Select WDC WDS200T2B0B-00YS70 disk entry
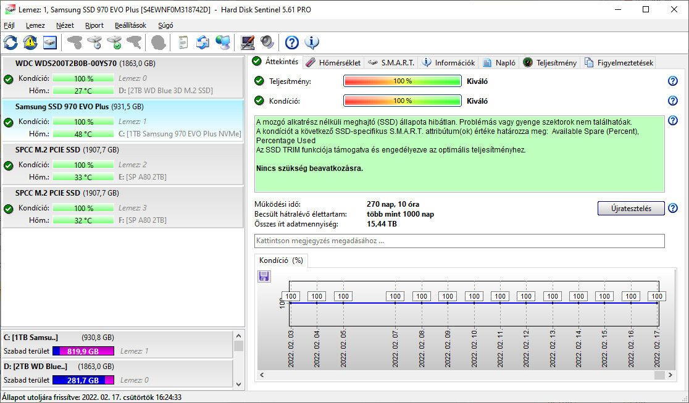The width and height of the screenshot is (689, 403). tap(123, 77)
